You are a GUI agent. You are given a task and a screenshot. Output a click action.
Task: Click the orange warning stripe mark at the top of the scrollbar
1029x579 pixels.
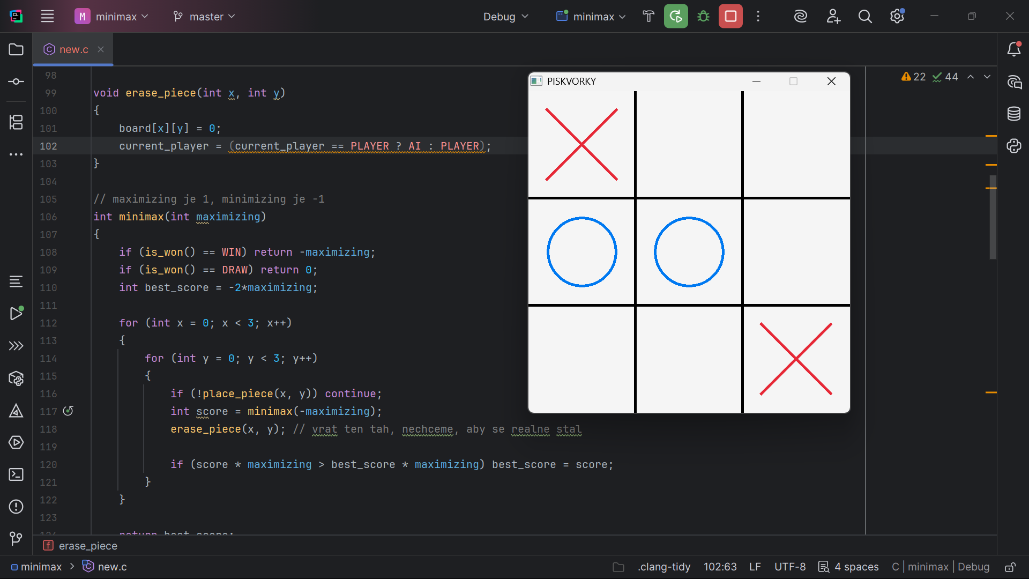pyautogui.click(x=991, y=136)
